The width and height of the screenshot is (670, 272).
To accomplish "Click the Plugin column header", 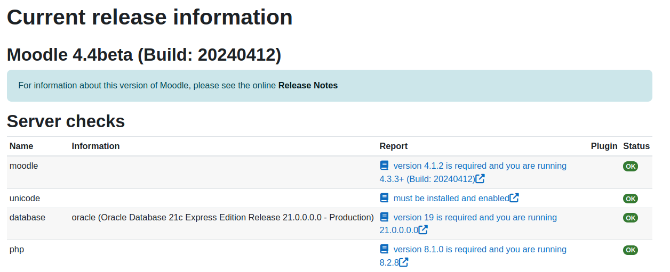I will pos(604,146).
